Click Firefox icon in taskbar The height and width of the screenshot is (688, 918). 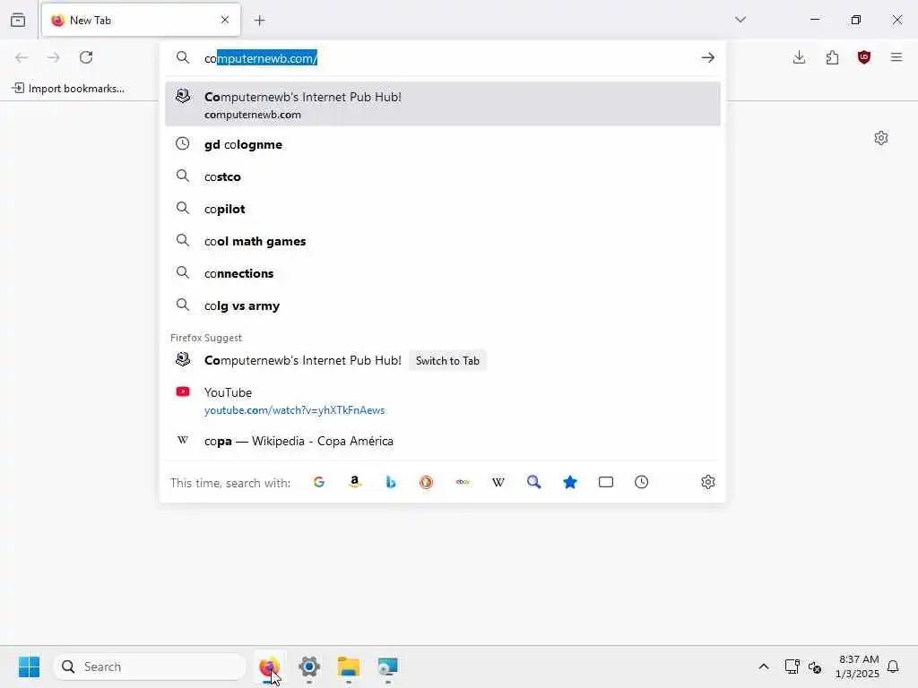[x=269, y=666]
